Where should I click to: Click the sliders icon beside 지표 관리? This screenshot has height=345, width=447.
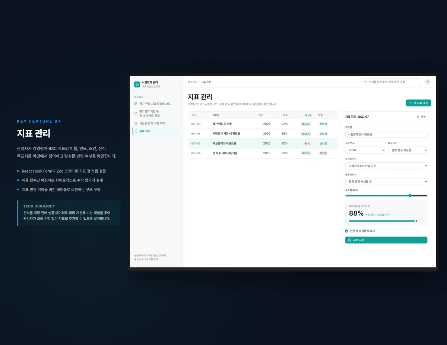[136, 131]
